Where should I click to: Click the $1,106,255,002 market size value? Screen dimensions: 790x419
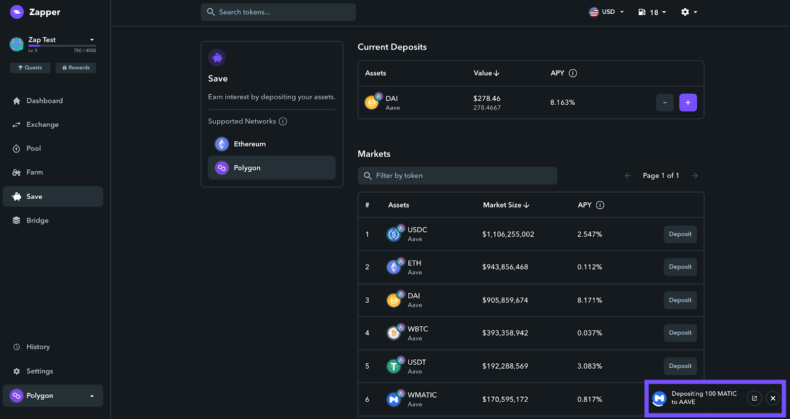click(508, 234)
